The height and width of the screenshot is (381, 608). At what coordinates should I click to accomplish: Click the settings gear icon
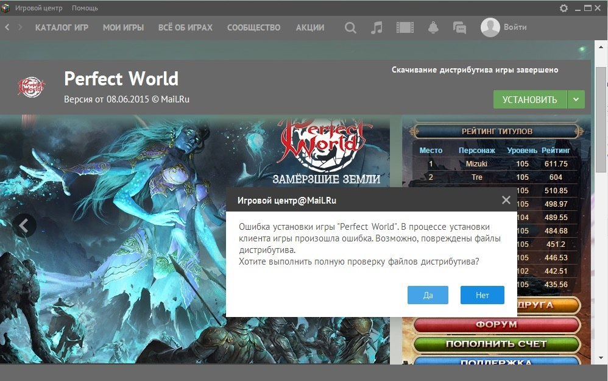(x=564, y=8)
